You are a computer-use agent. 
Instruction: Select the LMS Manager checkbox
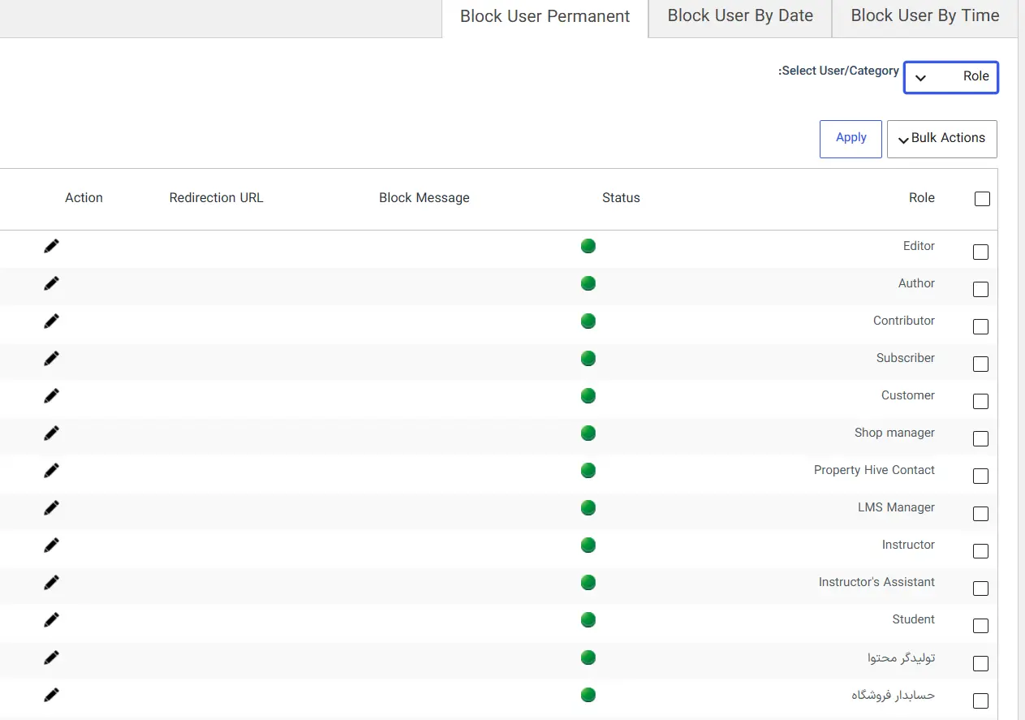tap(980, 513)
